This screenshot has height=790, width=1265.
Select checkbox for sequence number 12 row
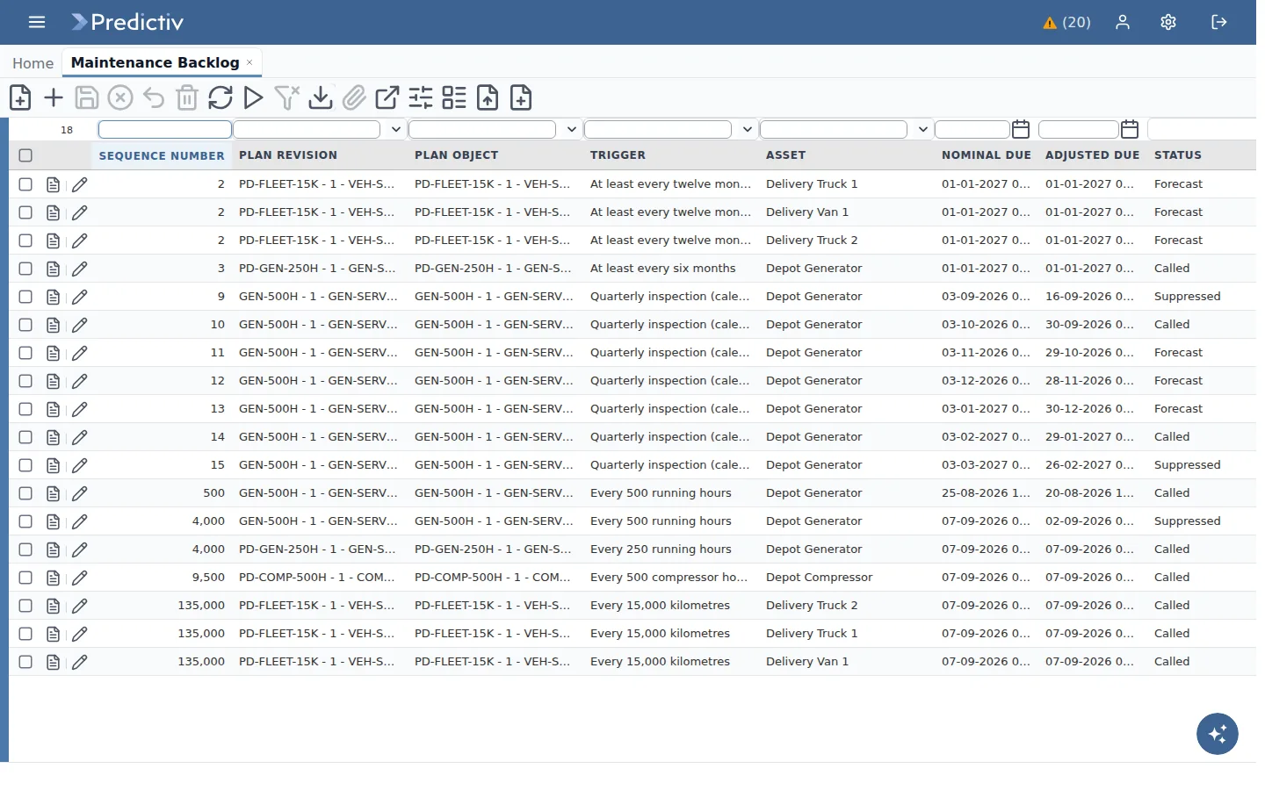click(x=25, y=381)
